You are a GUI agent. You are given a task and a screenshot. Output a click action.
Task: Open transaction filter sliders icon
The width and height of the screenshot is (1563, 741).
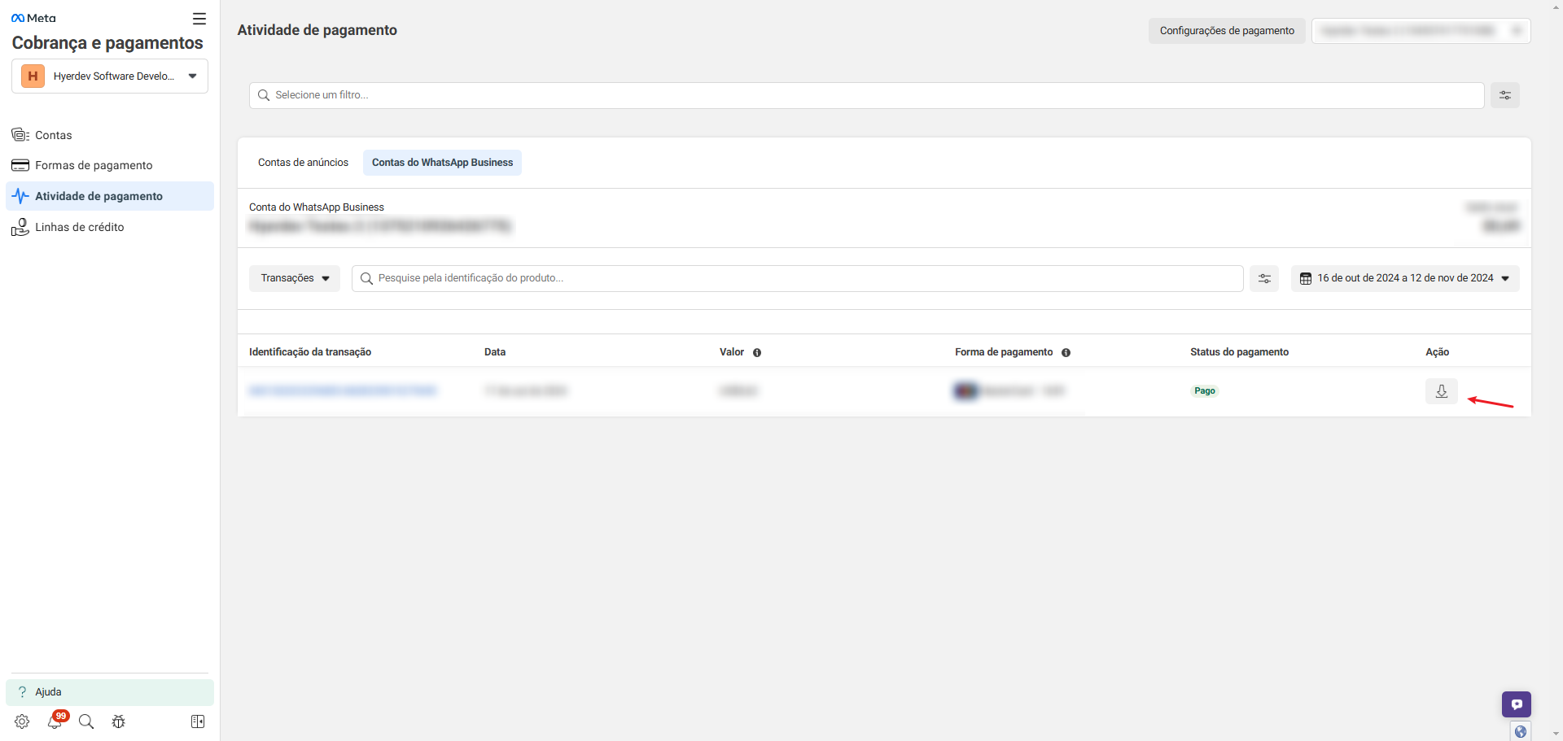coord(1264,278)
